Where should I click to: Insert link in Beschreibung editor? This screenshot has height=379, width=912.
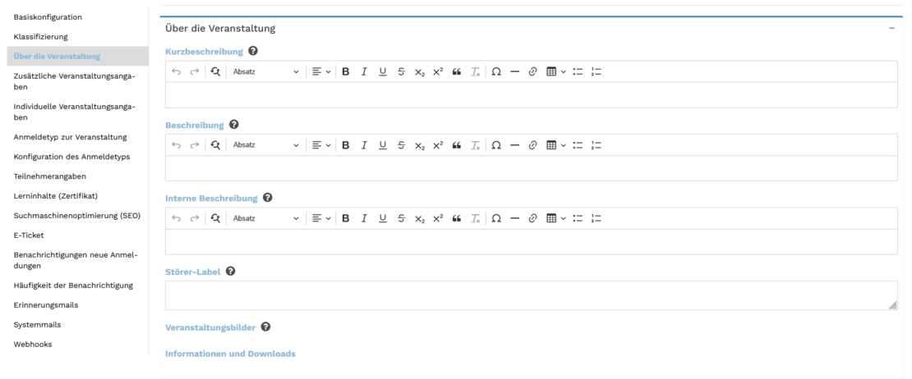[x=532, y=145]
